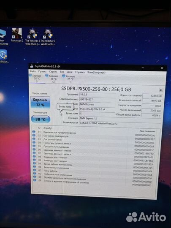Select the Небезопасные отключения attribute text
This screenshot has width=171, height=228.
(x=58, y=174)
